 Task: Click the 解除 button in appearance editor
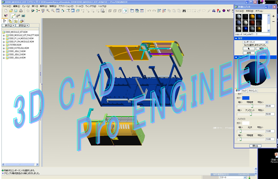pos(262,49)
